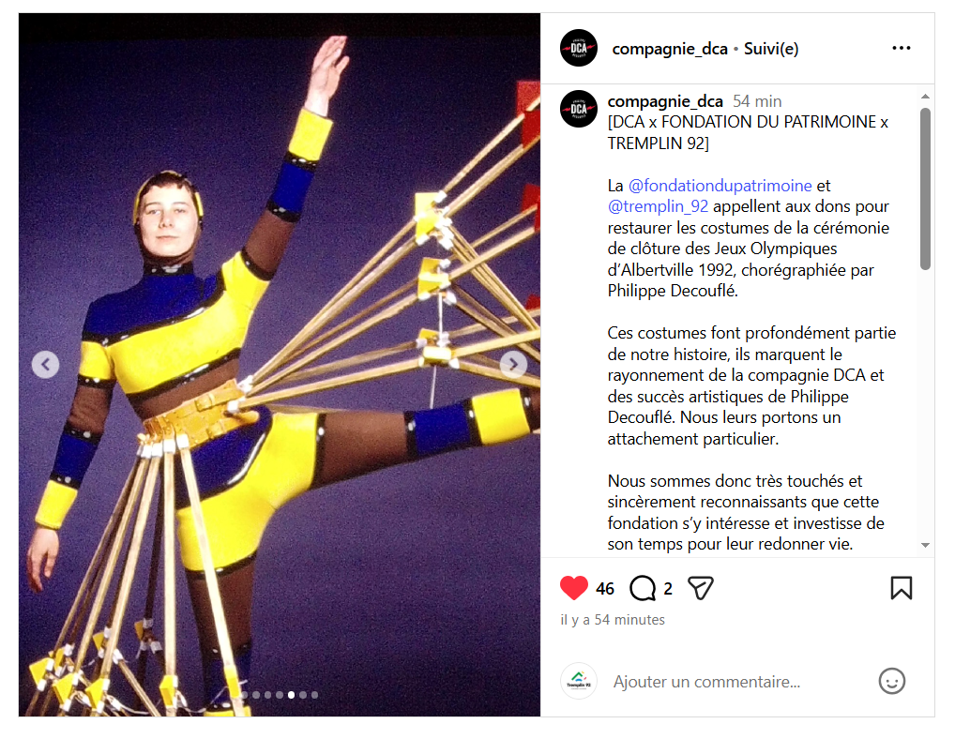This screenshot has width=955, height=739.
Task: Click the Tremplin 92 avatar near comment box
Action: [x=579, y=681]
